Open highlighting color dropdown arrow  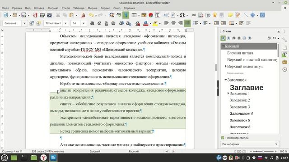[160, 23]
